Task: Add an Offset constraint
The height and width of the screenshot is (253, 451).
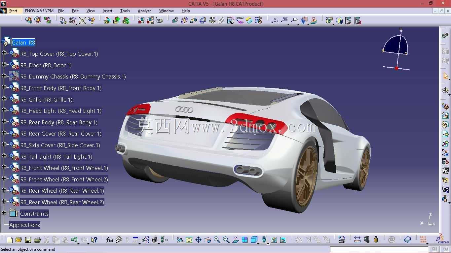Action: point(194,20)
